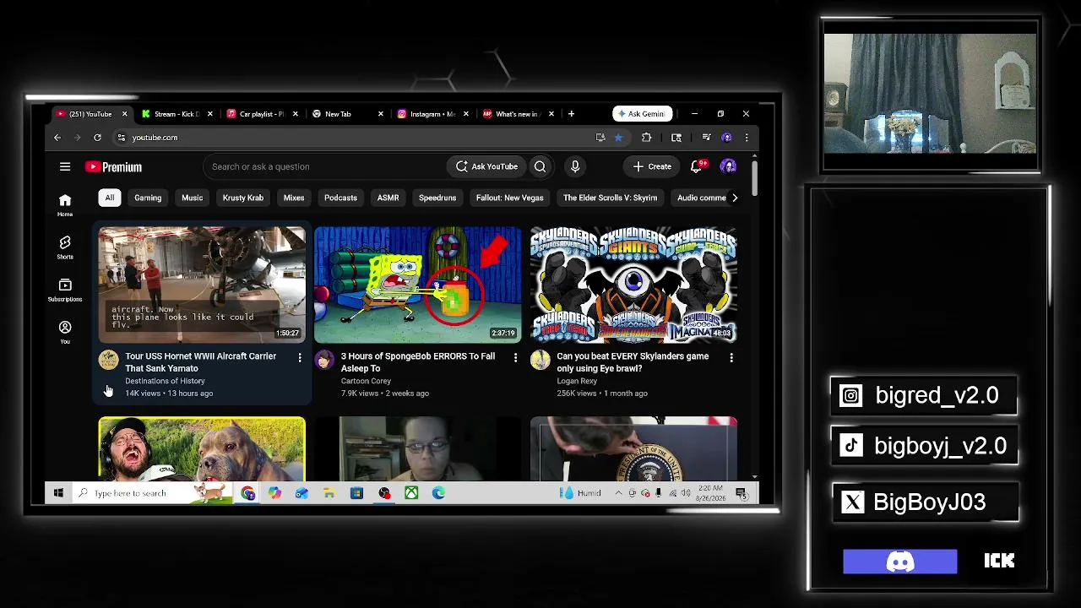Open Chrome media controls icon

click(706, 138)
